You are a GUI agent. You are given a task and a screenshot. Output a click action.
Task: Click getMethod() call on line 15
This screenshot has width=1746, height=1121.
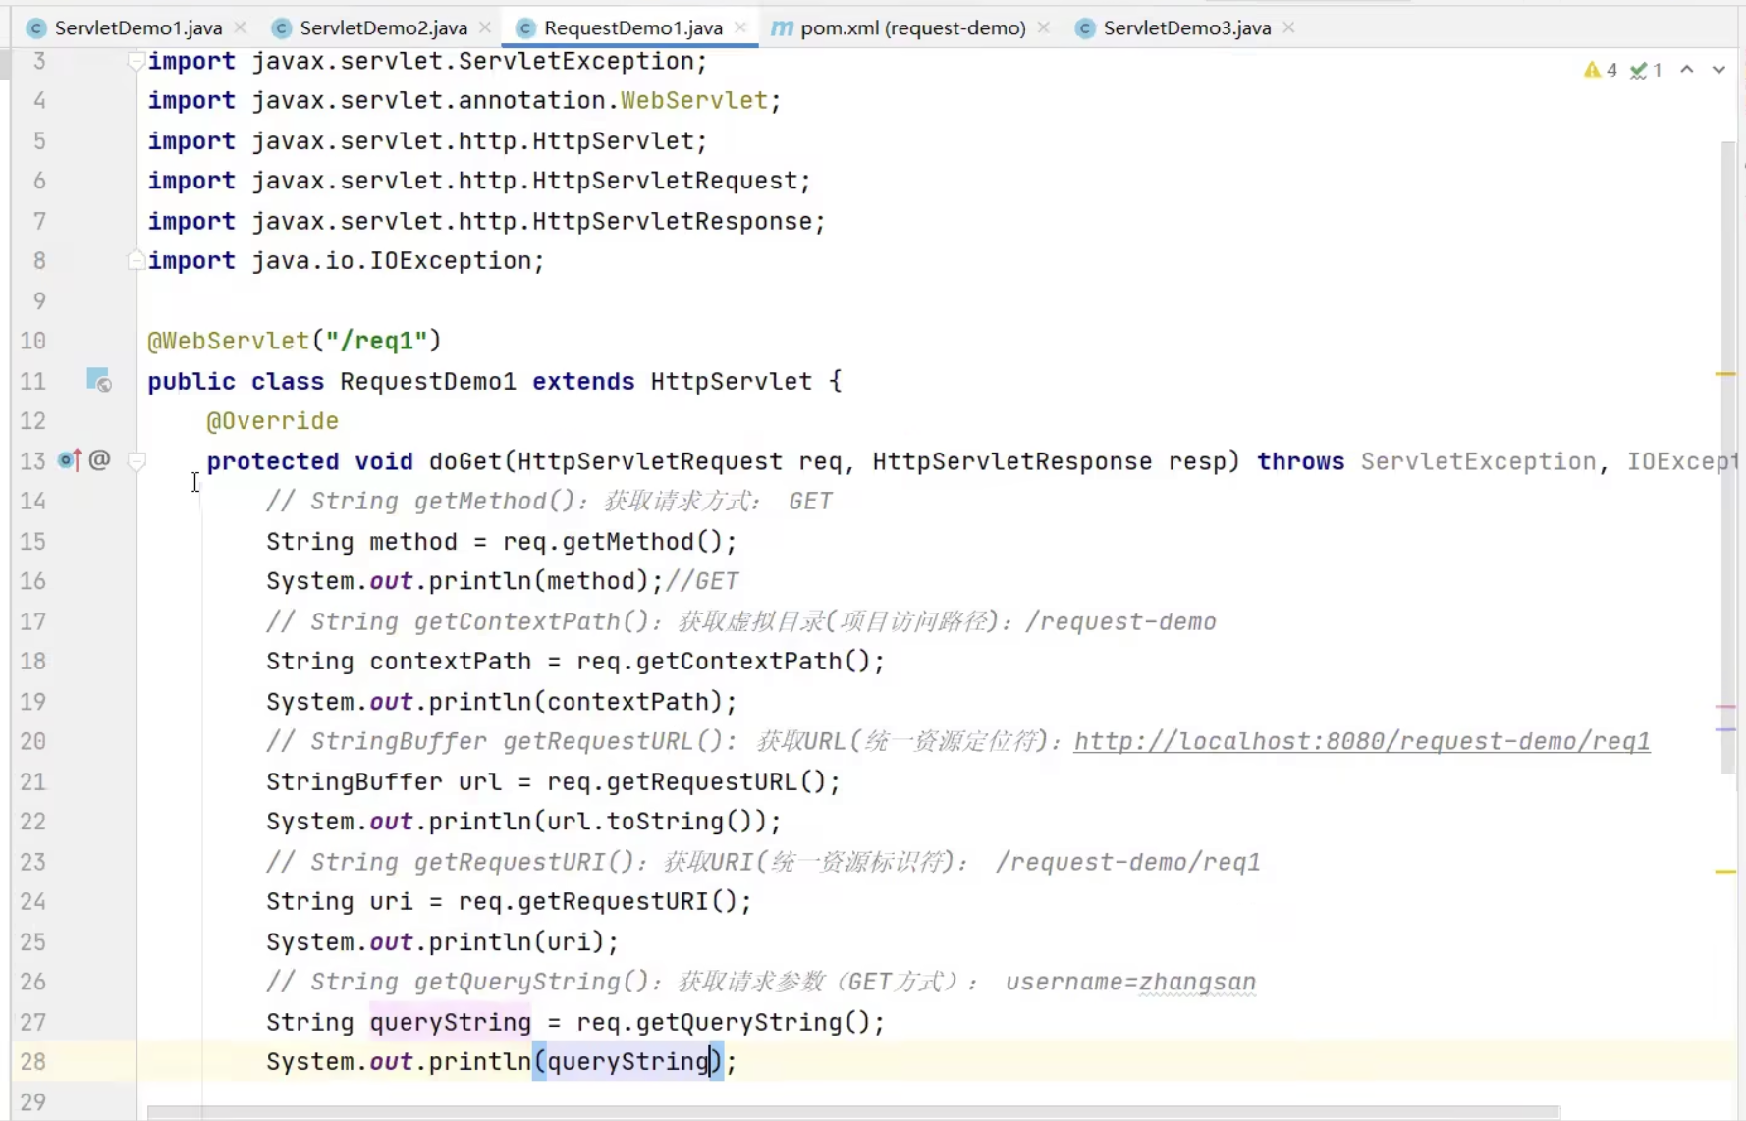click(x=641, y=542)
